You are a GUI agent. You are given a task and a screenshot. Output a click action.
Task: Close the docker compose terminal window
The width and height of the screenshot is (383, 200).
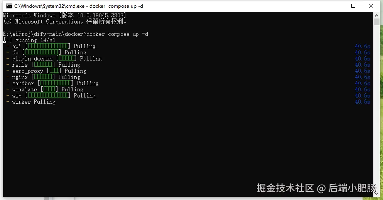click(371, 6)
